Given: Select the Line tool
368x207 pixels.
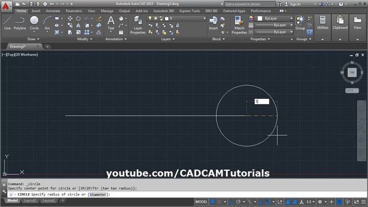Looking at the screenshot, I should click(7, 23).
